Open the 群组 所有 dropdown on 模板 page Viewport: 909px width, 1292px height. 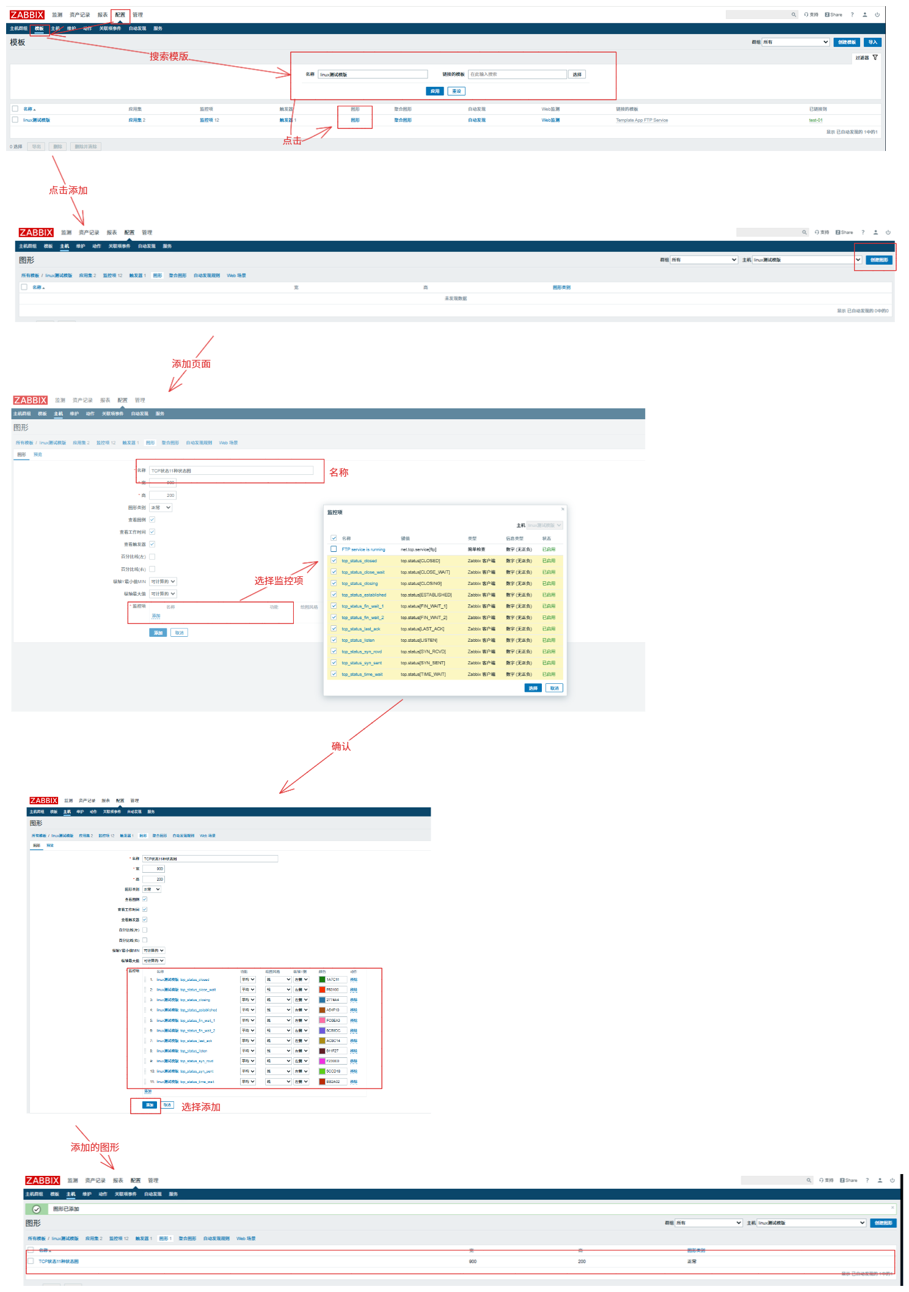[795, 42]
